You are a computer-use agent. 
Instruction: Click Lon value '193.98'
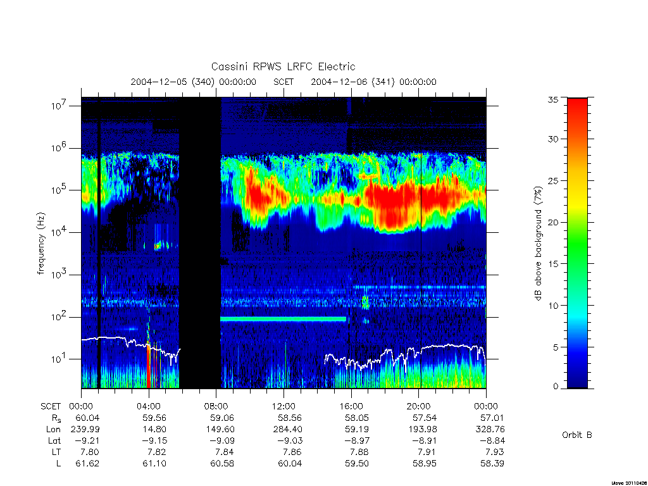tap(422, 430)
